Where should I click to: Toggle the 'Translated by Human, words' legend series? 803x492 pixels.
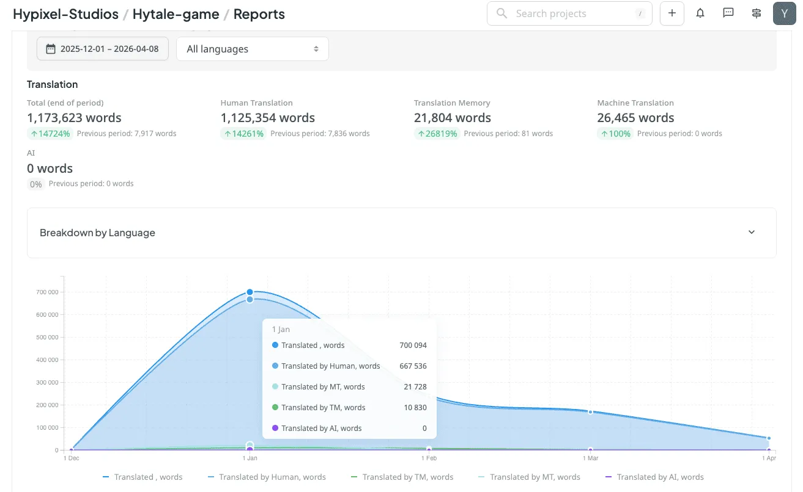point(267,477)
